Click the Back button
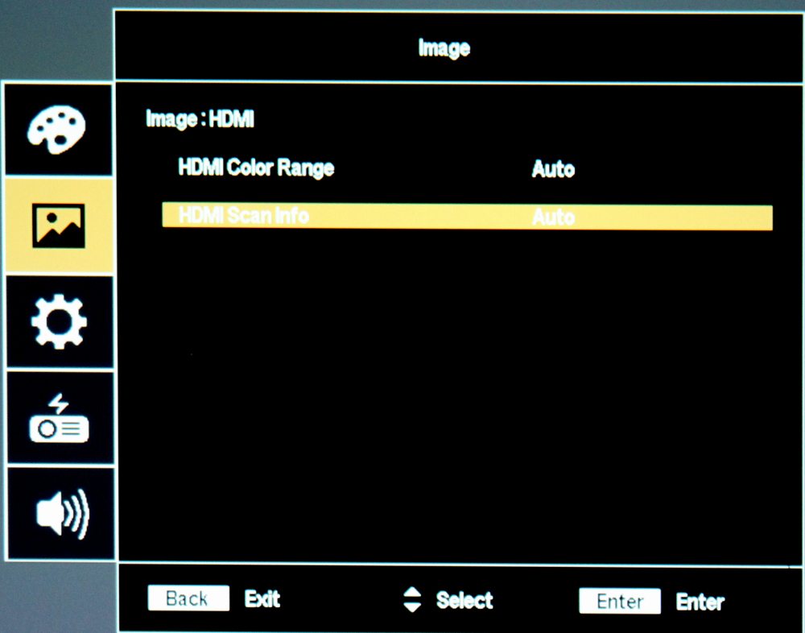The height and width of the screenshot is (633, 805). pos(188,598)
